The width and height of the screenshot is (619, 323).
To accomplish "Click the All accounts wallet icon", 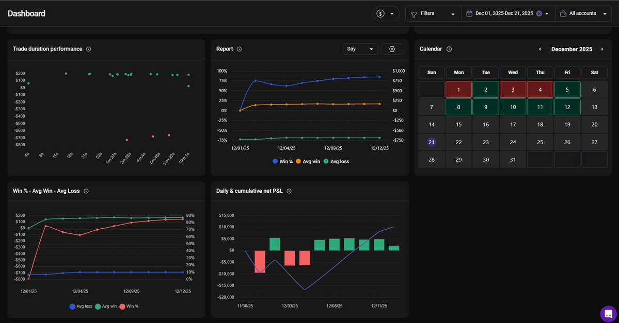I will tap(563, 14).
